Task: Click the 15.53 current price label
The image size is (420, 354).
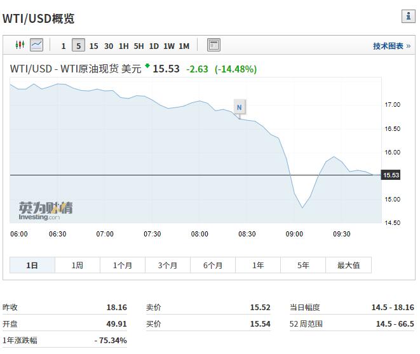Action: (x=391, y=175)
